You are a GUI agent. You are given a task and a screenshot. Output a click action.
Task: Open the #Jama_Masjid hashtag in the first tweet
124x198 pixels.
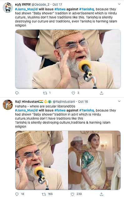click(x=26, y=9)
